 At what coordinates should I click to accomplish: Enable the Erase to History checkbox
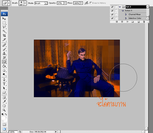coord(91,3)
